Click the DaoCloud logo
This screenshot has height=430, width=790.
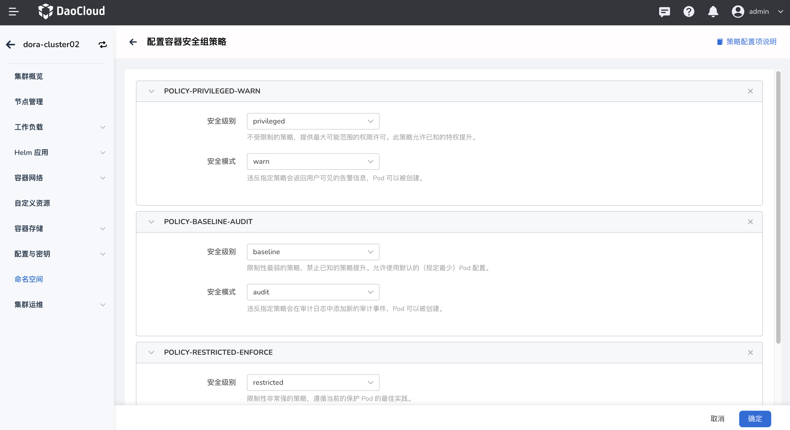72,11
